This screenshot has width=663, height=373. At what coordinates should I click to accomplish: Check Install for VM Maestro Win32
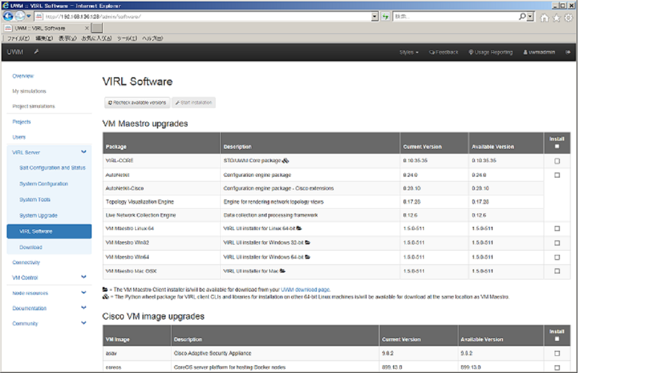point(557,243)
